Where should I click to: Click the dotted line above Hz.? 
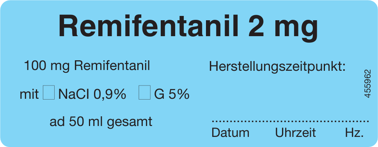[x=354, y=122]
